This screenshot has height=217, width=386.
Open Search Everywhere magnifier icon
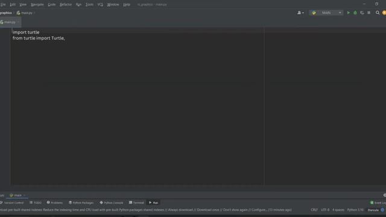click(x=378, y=13)
